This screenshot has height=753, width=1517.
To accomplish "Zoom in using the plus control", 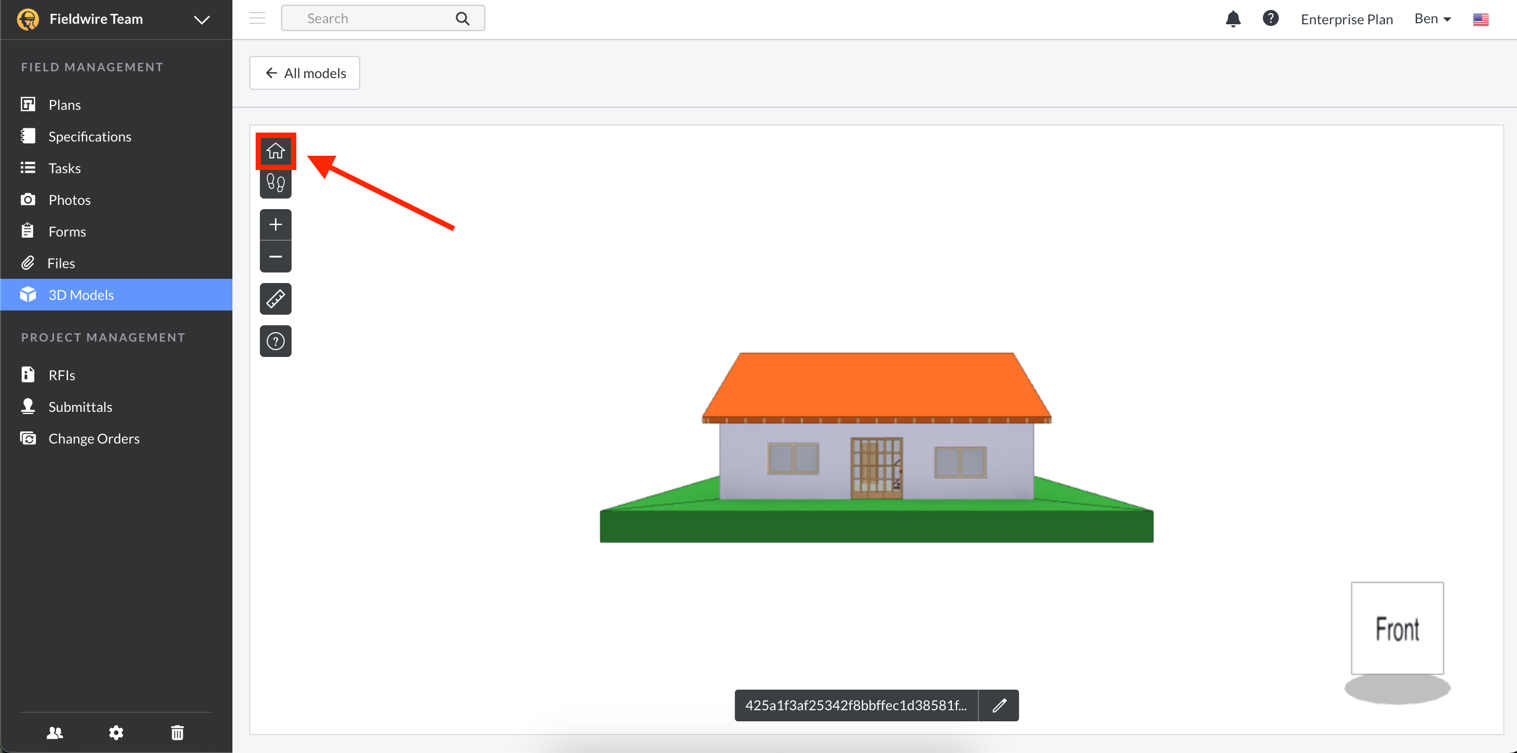I will click(275, 224).
